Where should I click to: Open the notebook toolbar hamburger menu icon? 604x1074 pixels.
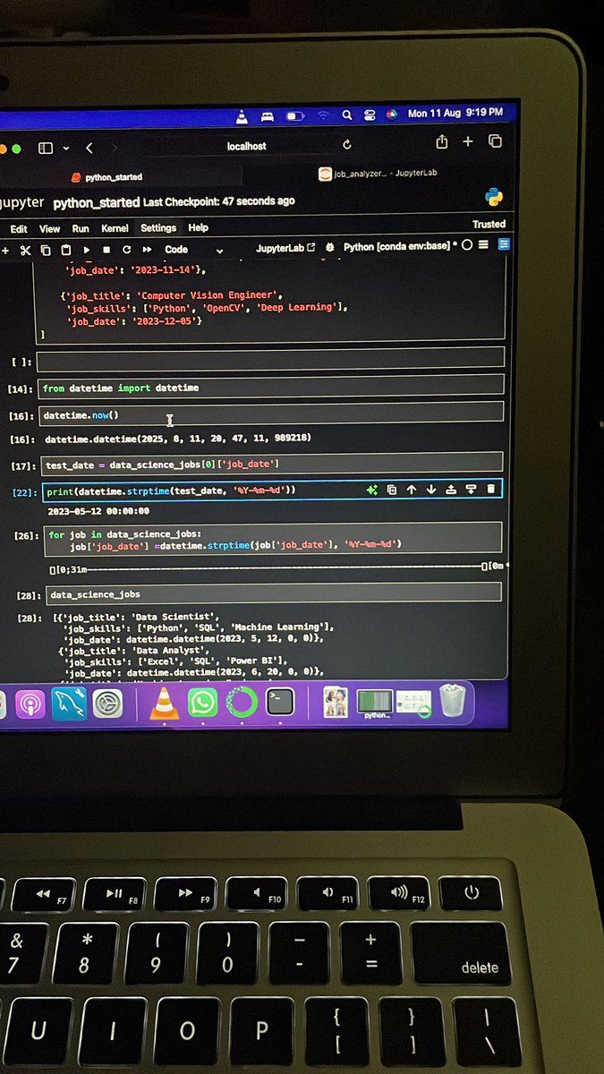pos(483,244)
